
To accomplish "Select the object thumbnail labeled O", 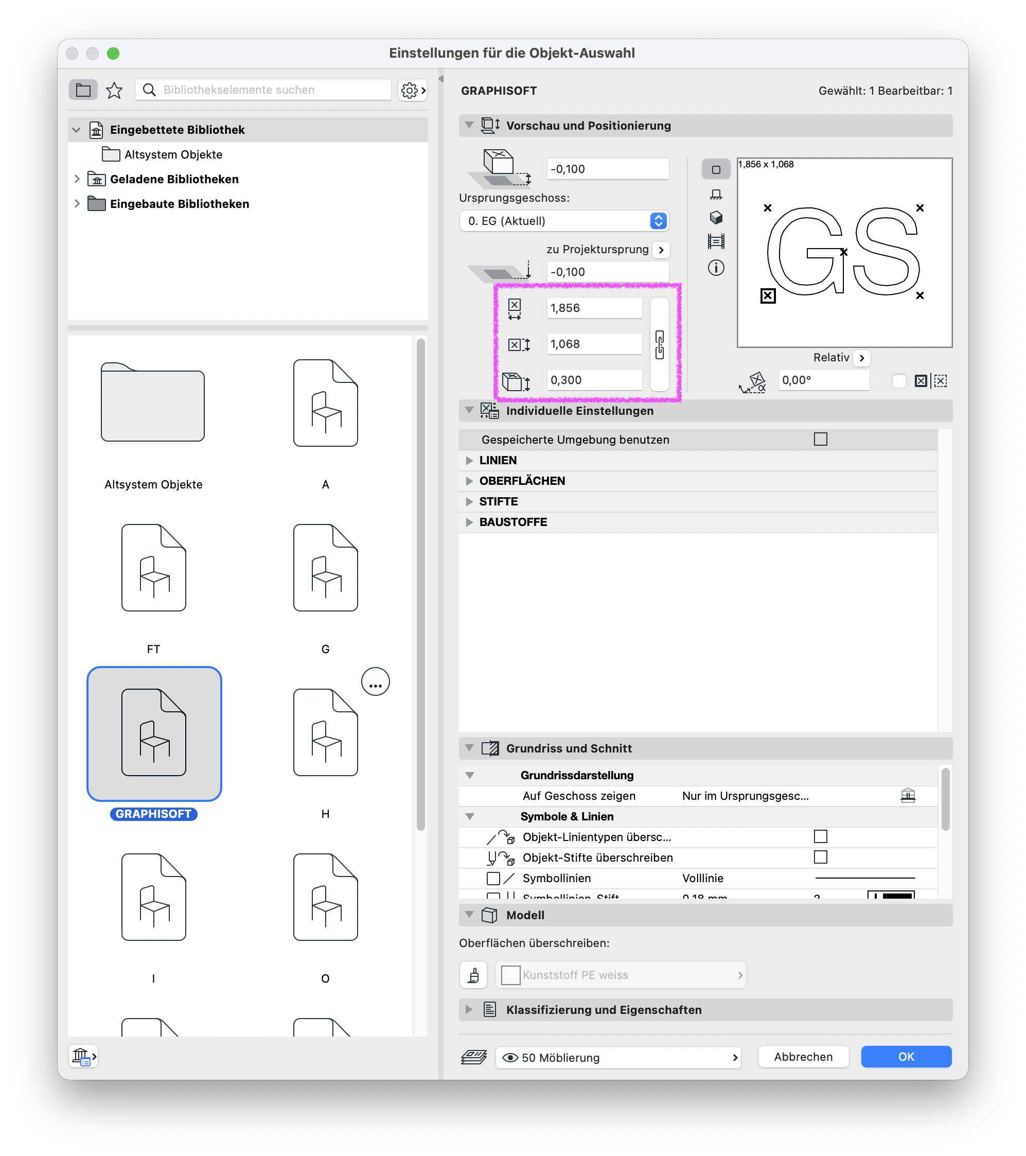I will coord(326,897).
